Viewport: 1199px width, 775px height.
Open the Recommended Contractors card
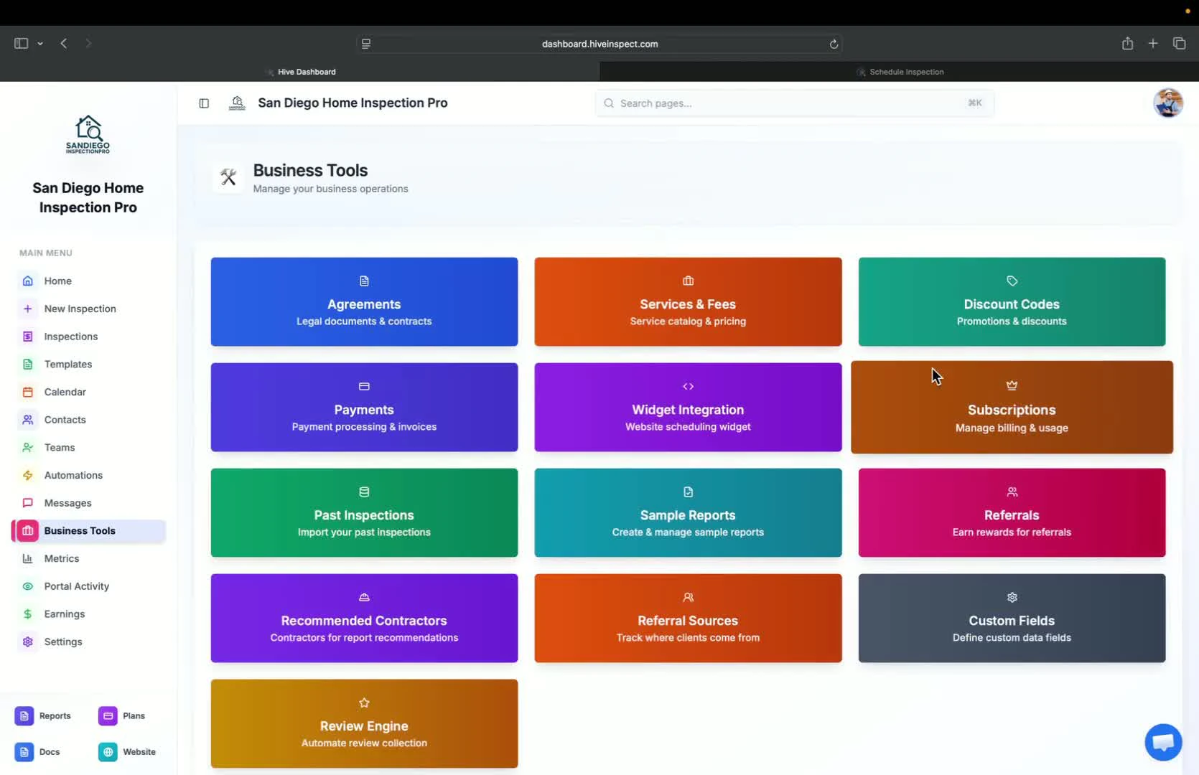click(x=364, y=619)
